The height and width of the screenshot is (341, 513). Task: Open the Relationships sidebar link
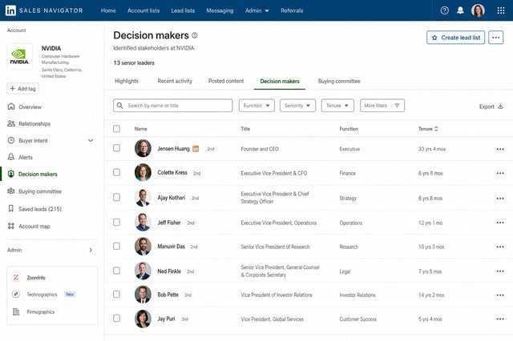[x=34, y=124]
